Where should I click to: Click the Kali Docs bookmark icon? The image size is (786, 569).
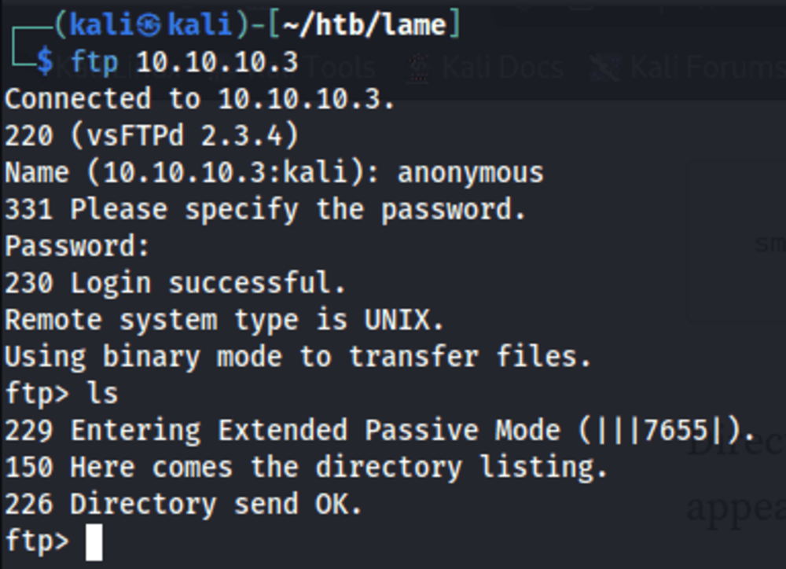pos(419,68)
